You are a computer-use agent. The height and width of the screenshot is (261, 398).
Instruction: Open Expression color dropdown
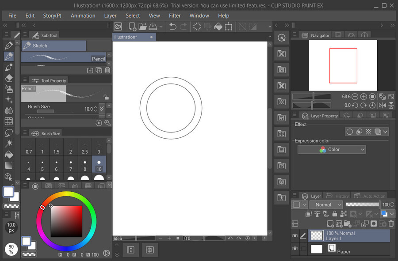tap(332, 150)
